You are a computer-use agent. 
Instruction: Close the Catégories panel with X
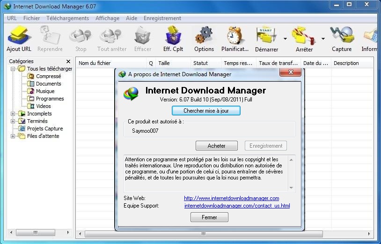pyautogui.click(x=68, y=61)
